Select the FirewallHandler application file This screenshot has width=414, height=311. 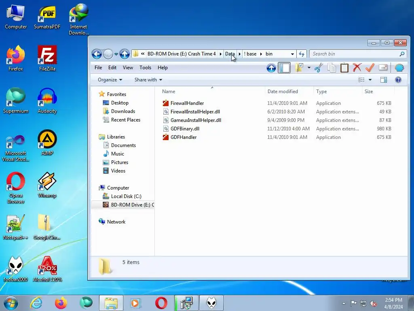pyautogui.click(x=187, y=103)
